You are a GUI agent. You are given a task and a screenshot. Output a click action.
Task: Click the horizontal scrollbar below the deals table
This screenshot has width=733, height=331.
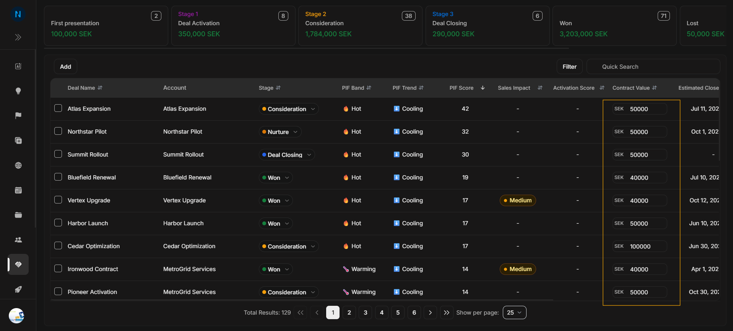[302, 300]
